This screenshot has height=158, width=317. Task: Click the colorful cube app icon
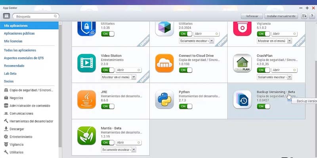164,28
